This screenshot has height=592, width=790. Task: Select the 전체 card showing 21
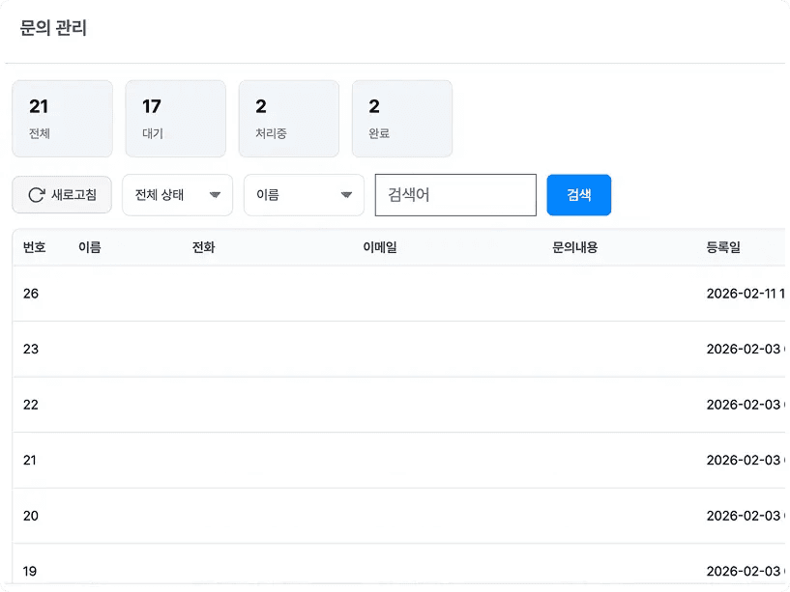click(x=63, y=119)
